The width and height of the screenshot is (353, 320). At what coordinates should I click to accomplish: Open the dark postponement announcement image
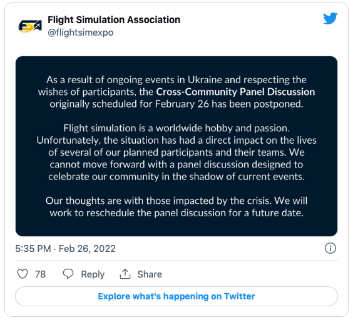[176, 146]
